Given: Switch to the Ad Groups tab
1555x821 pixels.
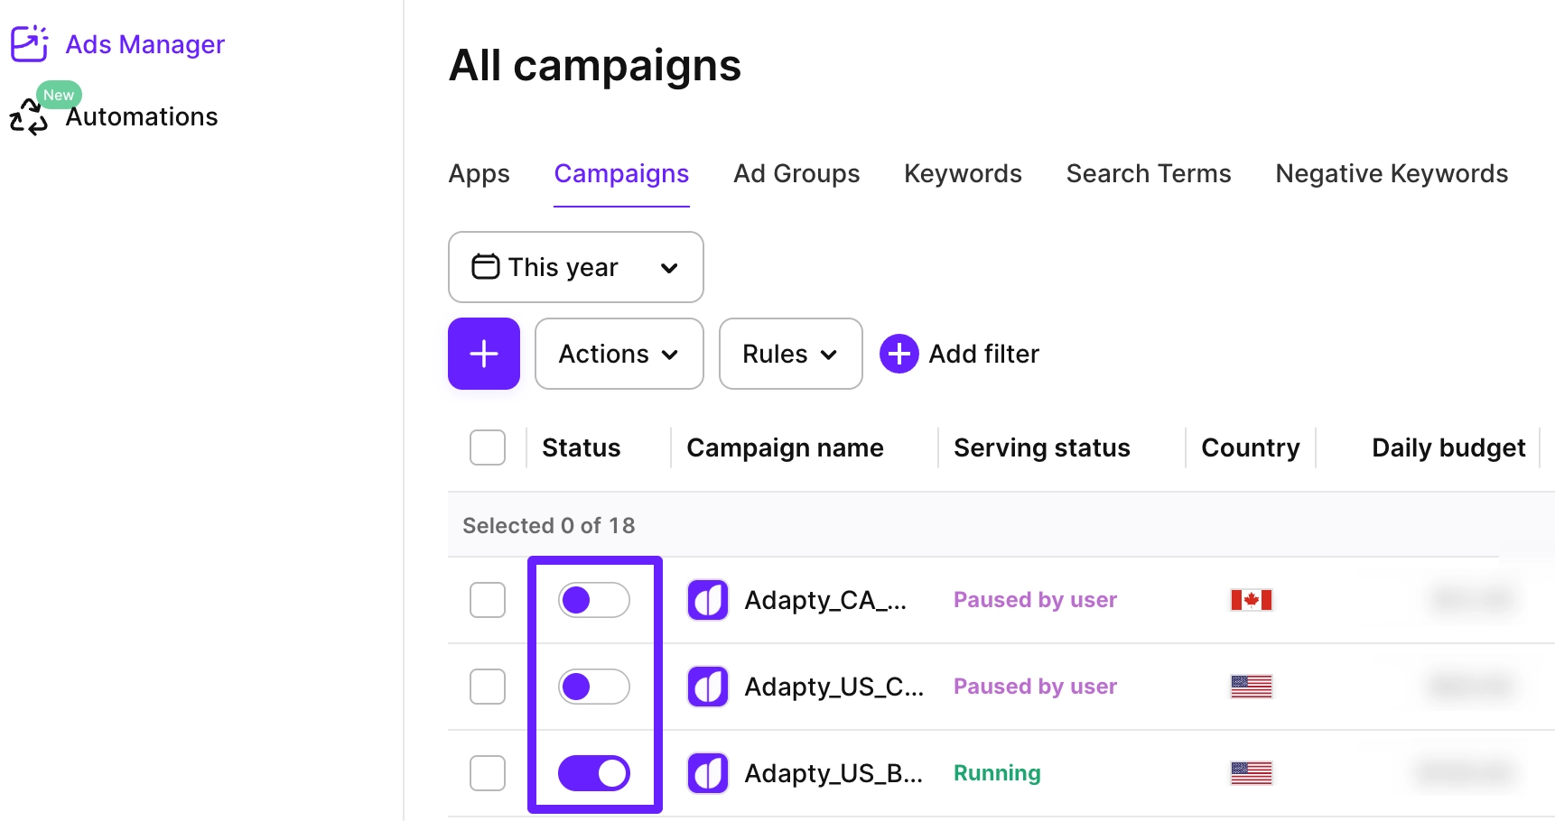Looking at the screenshot, I should [x=796, y=173].
